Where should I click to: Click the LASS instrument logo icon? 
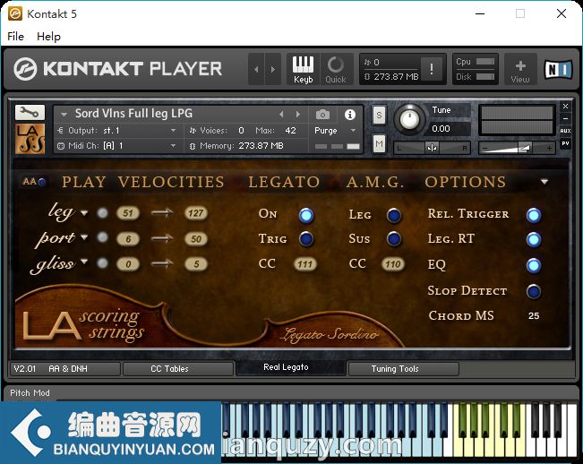tap(30, 138)
